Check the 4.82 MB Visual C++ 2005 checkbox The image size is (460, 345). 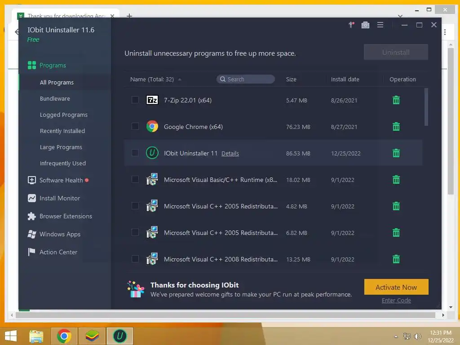(x=135, y=206)
